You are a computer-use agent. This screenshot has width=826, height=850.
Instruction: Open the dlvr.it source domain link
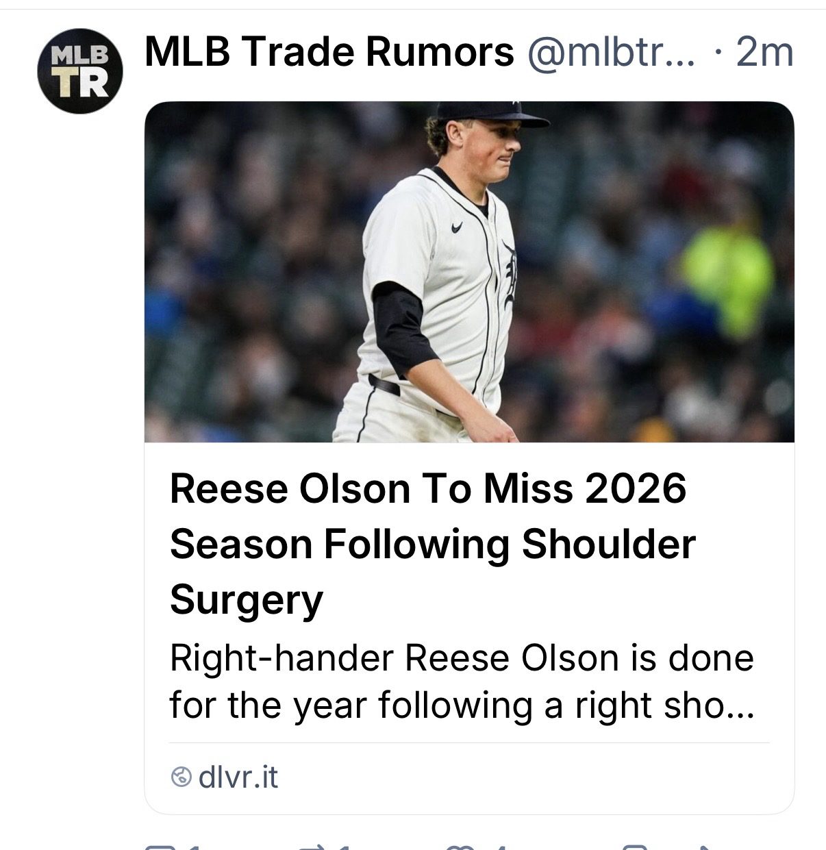tap(238, 777)
